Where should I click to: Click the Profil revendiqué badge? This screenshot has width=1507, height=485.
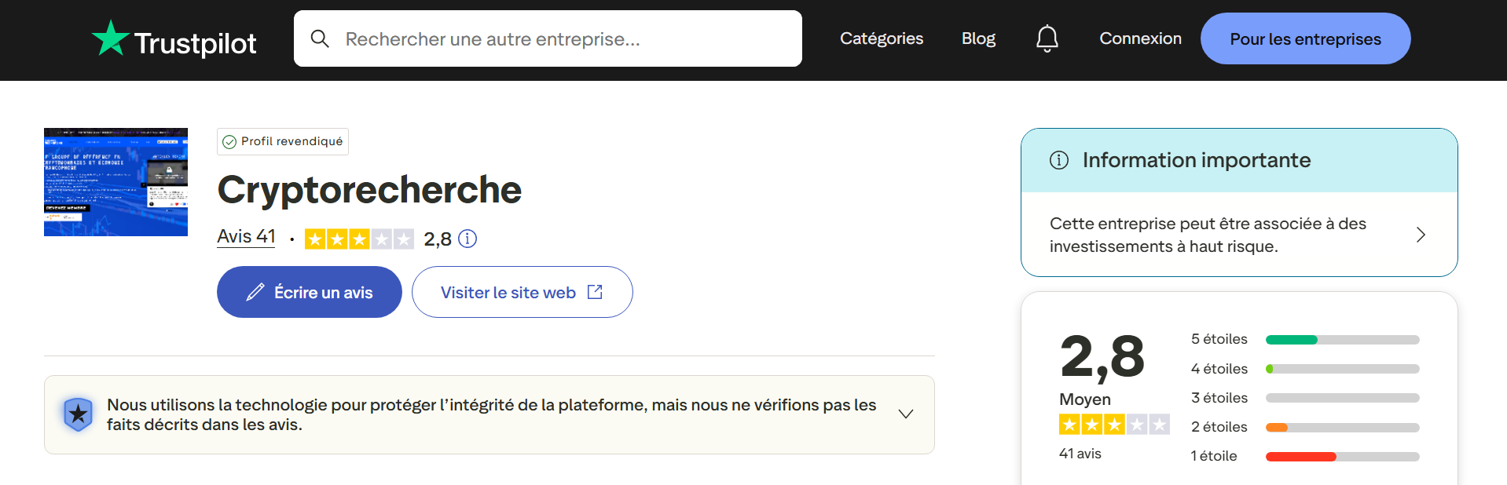[x=283, y=141]
